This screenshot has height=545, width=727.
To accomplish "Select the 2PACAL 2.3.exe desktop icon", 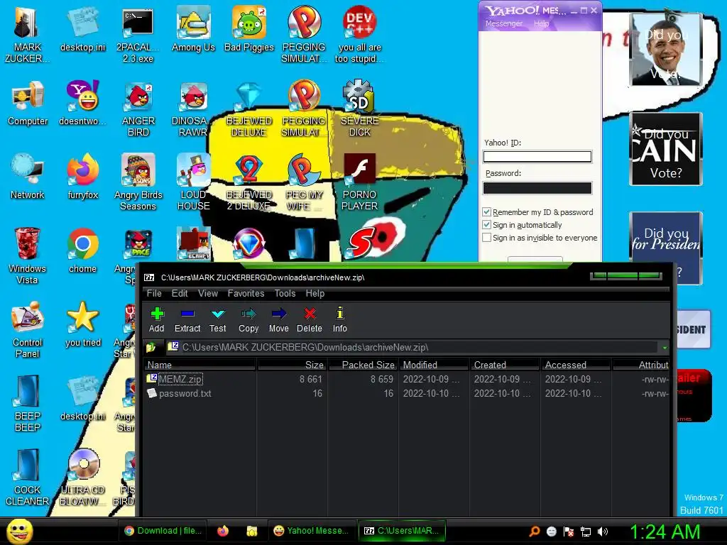I will pyautogui.click(x=138, y=35).
